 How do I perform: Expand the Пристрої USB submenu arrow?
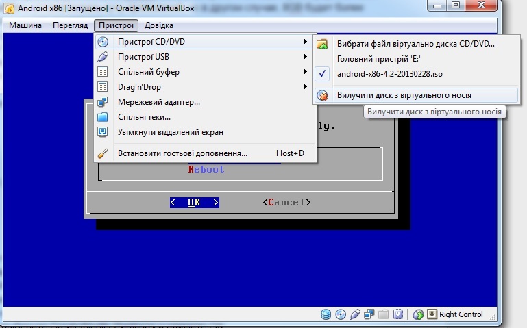click(x=305, y=57)
